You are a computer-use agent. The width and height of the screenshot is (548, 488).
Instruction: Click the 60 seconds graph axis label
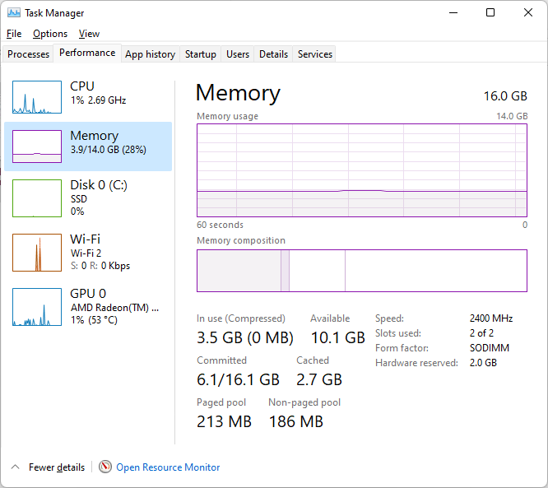pyautogui.click(x=220, y=225)
